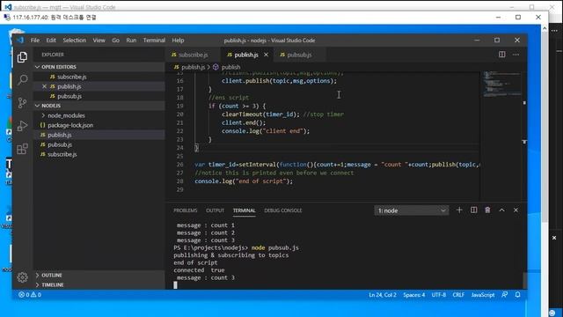This screenshot has width=563, height=317.
Task: Close the terminal panel
Action: [x=516, y=210]
